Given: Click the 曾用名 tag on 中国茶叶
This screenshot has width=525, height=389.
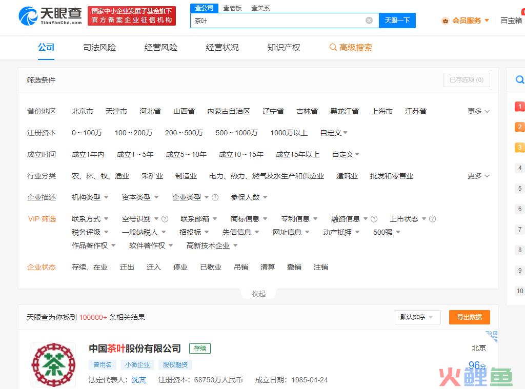Looking at the screenshot, I should point(102,364).
